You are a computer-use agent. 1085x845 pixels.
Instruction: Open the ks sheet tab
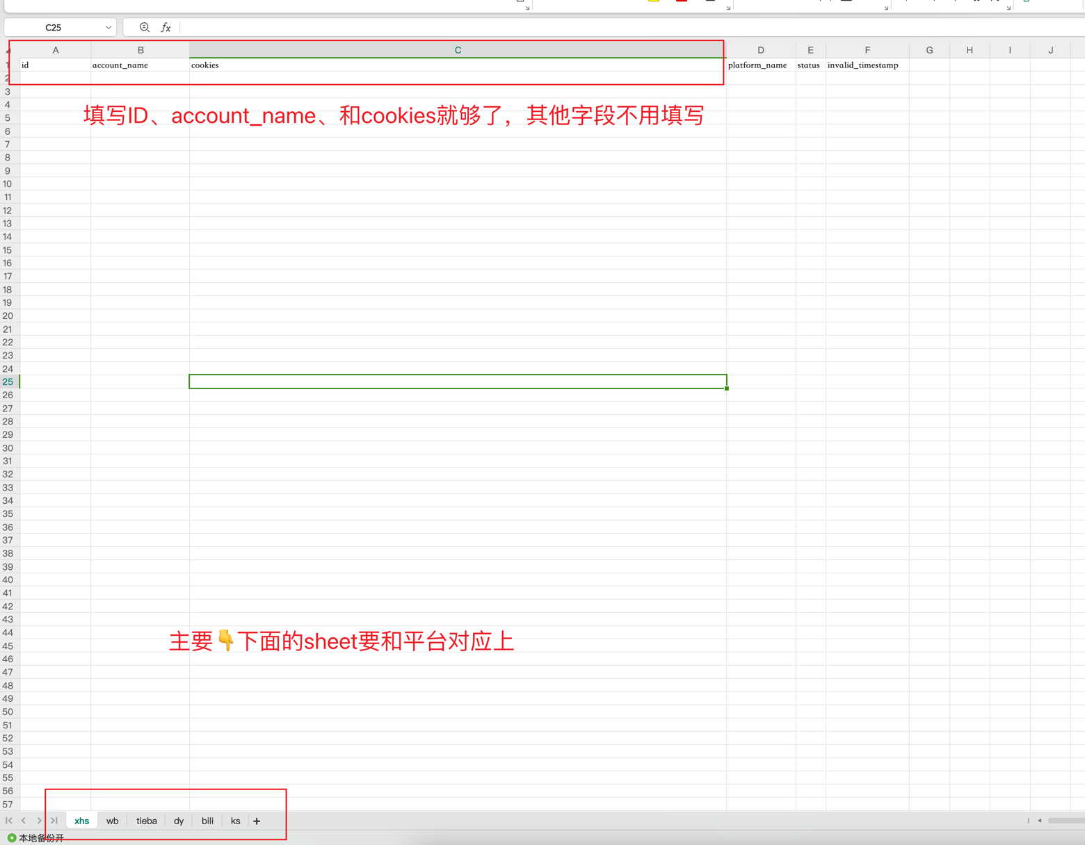pyautogui.click(x=235, y=821)
